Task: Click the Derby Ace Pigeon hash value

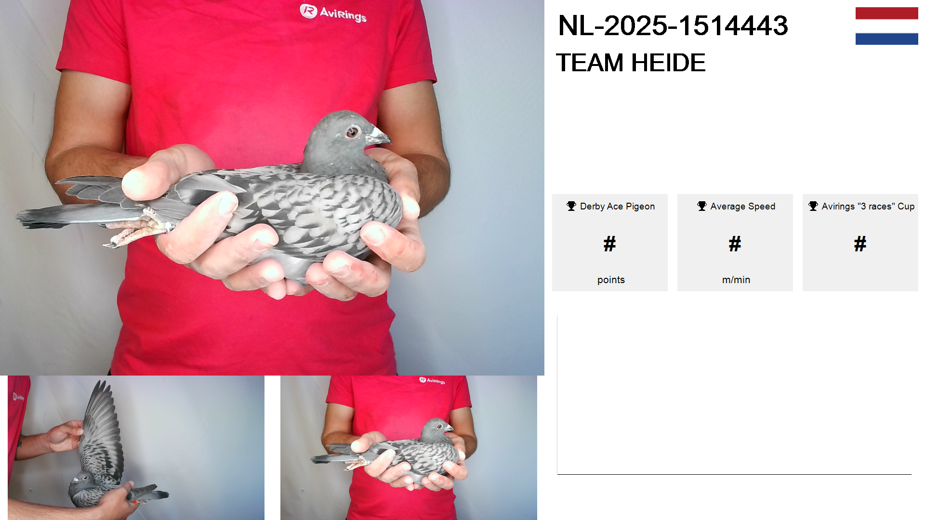Action: point(610,244)
